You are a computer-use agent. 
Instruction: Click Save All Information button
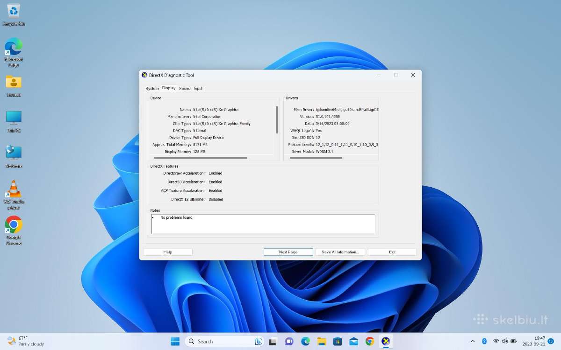pos(340,252)
